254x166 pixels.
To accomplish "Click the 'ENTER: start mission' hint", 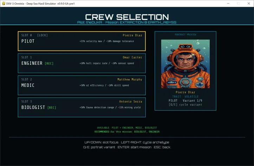I will point(135,147).
